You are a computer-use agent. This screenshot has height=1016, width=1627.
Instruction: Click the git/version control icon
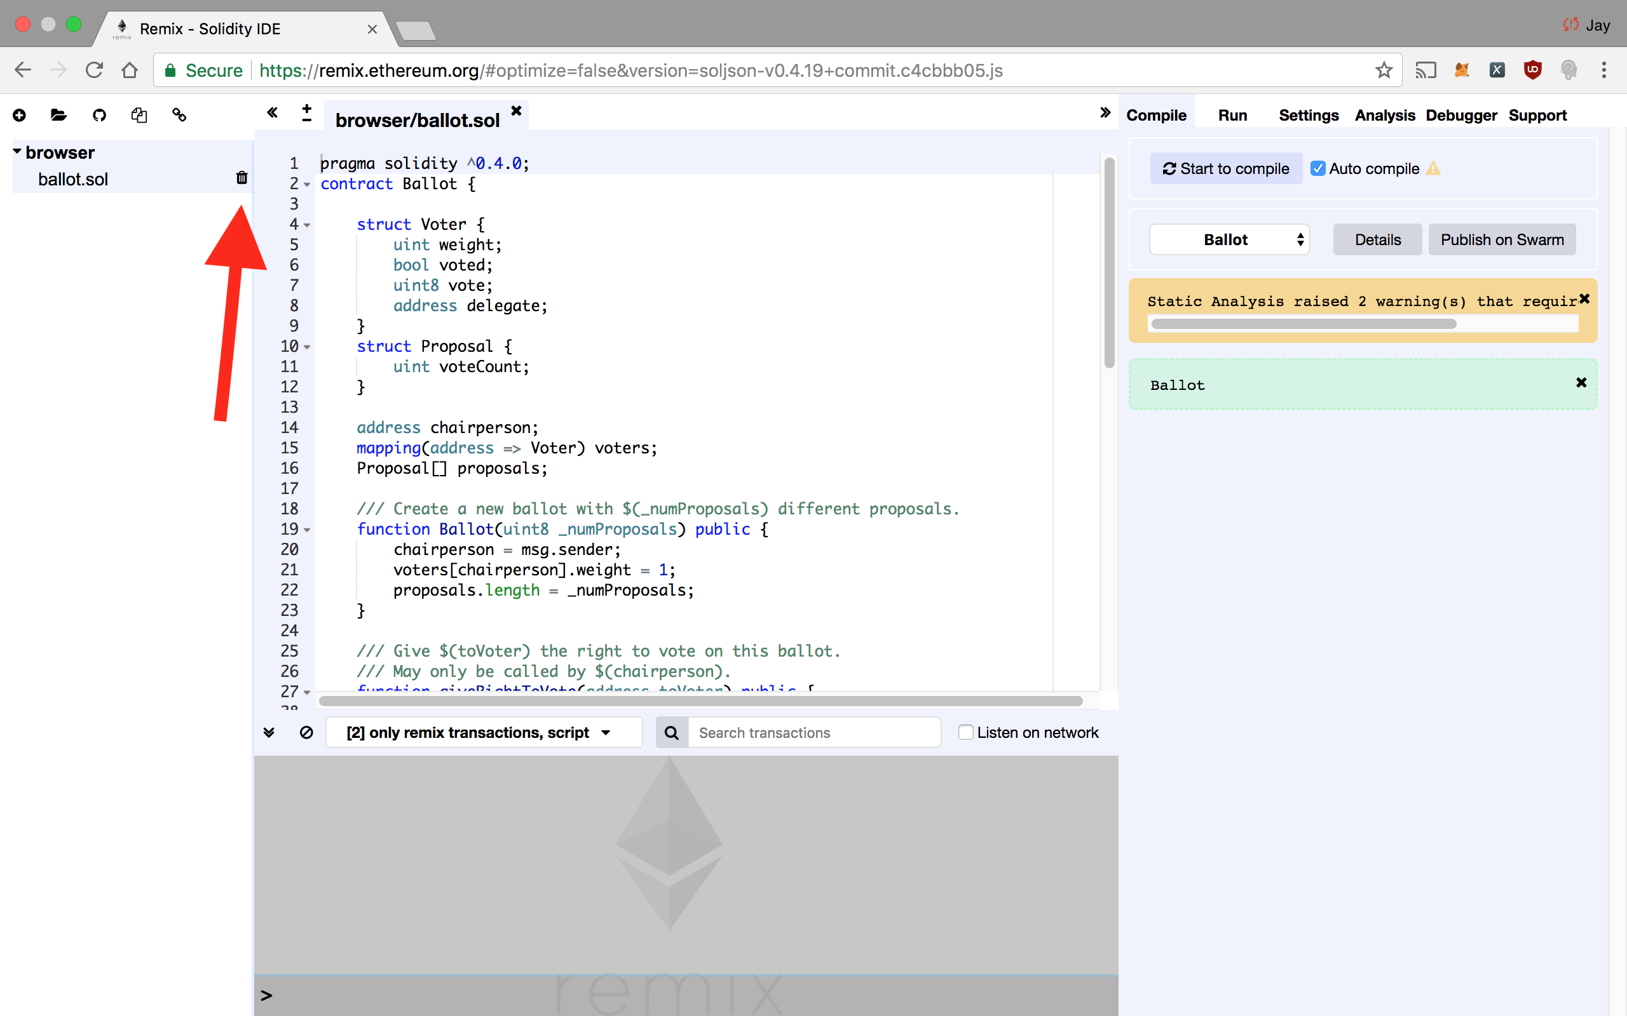click(x=100, y=115)
